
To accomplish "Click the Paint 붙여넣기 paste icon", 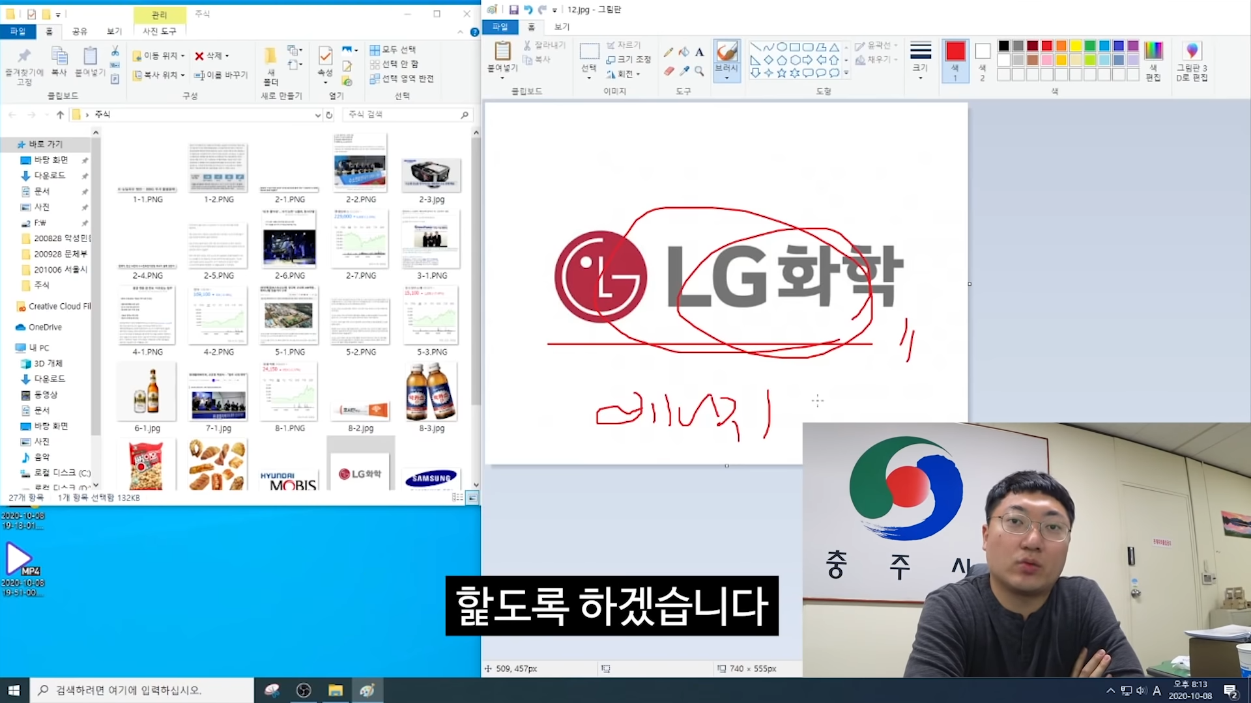I will [502, 51].
